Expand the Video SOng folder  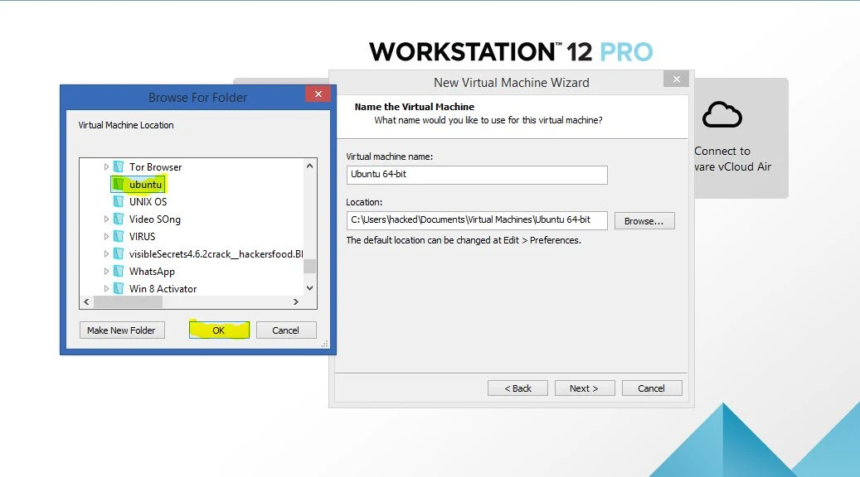pyautogui.click(x=106, y=219)
